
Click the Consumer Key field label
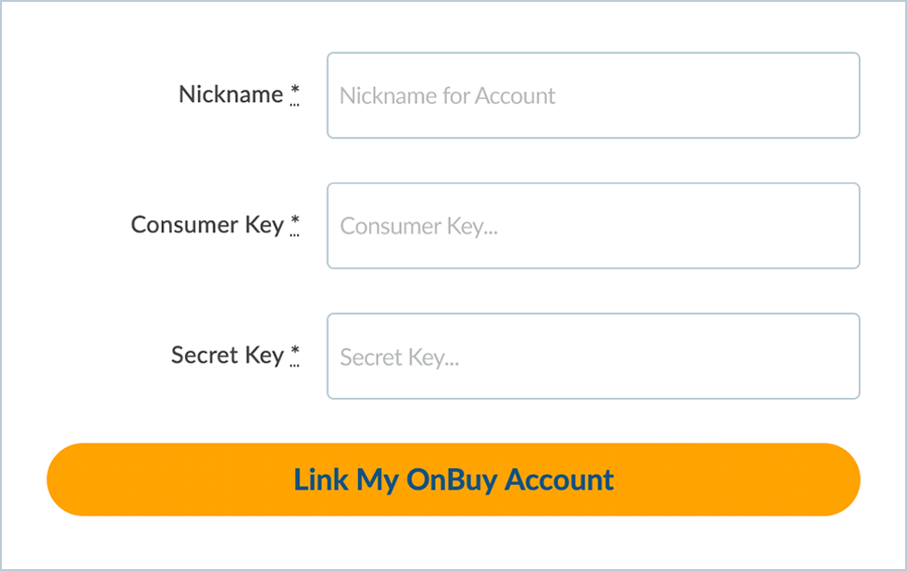[206, 225]
